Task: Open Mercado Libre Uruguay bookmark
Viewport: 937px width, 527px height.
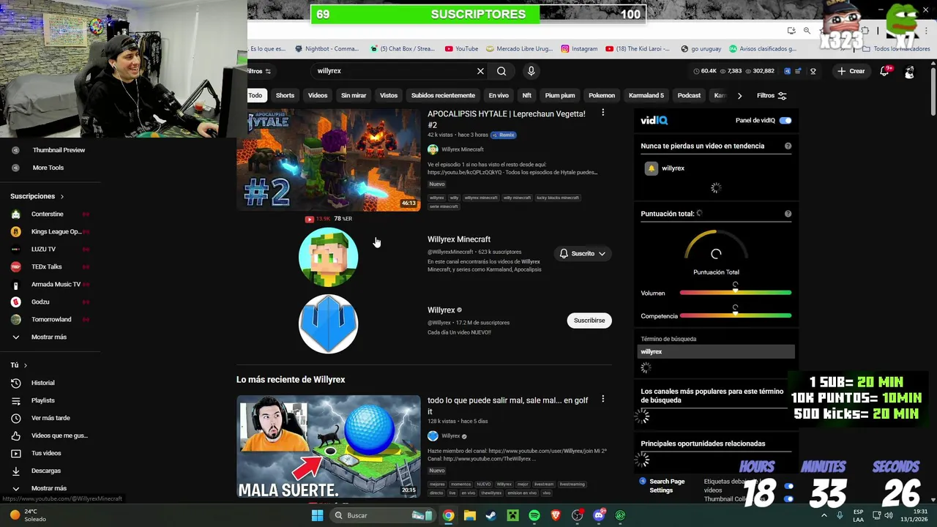Action: (x=519, y=49)
